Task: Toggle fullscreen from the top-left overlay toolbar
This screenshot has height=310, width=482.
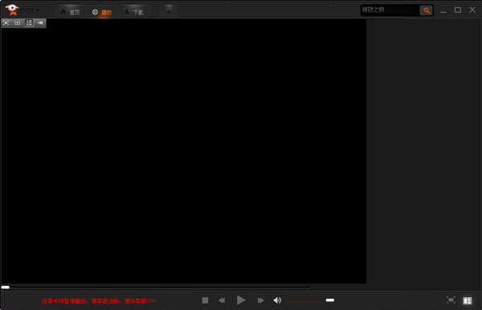Action: tap(6, 22)
